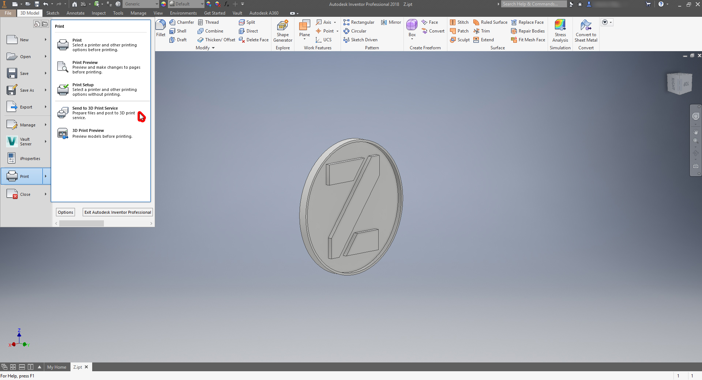This screenshot has width=702, height=380.
Task: Click the Mirror pattern tool
Action: [391, 22]
